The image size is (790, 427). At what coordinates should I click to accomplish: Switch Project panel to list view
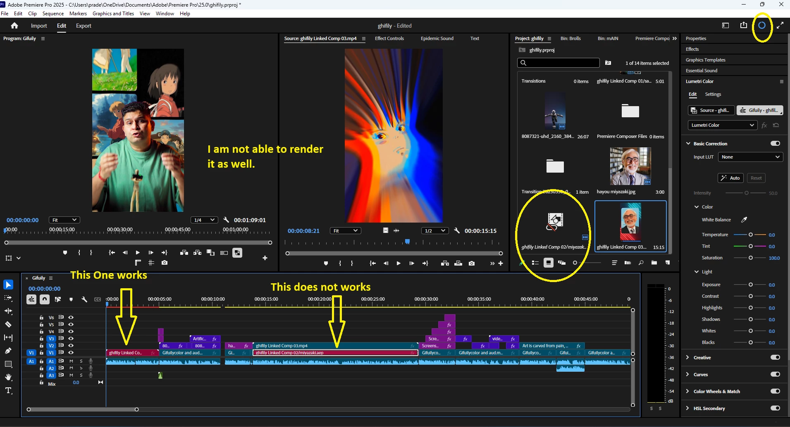(535, 263)
